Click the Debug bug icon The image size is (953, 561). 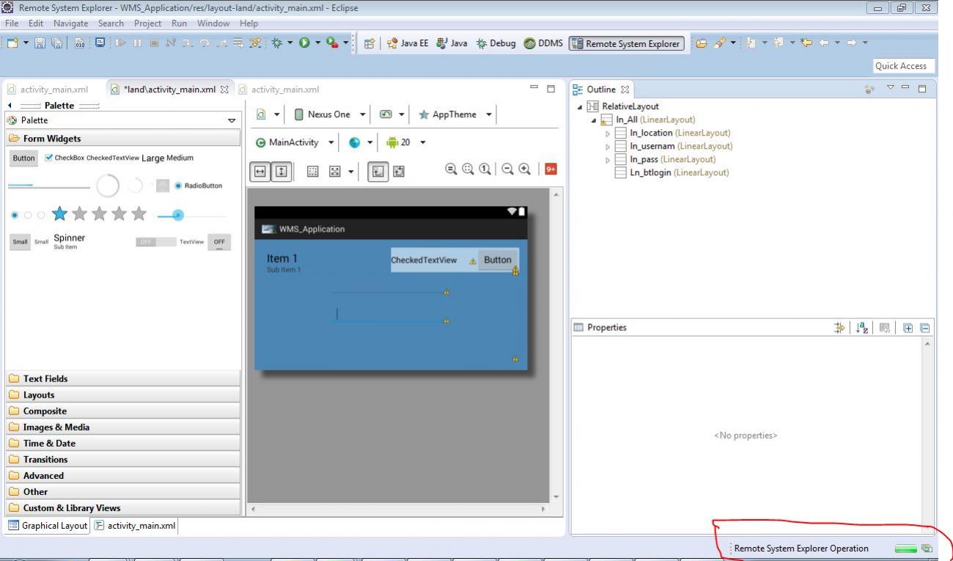click(x=276, y=43)
